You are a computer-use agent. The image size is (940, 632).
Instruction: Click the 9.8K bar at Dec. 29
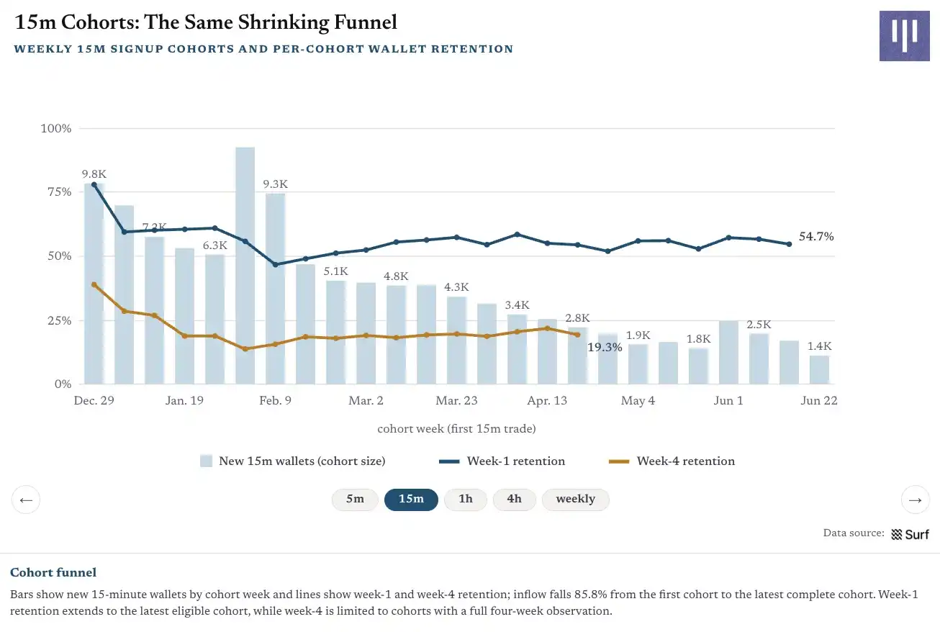point(94,284)
